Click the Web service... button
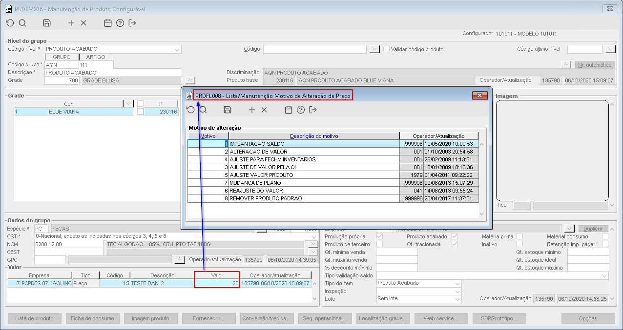Image resolution: width=623 pixels, height=330 pixels. [441, 318]
